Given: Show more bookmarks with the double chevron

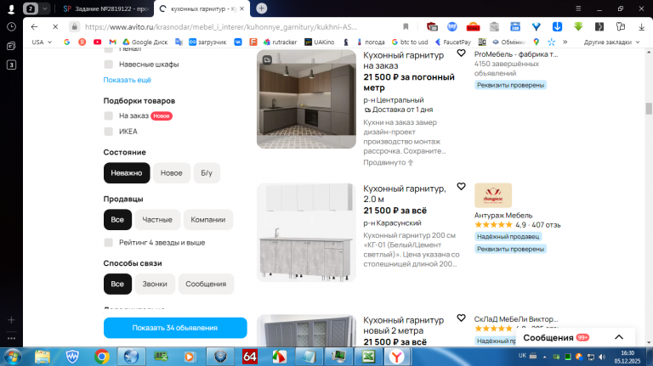Looking at the screenshot, I should (x=565, y=42).
